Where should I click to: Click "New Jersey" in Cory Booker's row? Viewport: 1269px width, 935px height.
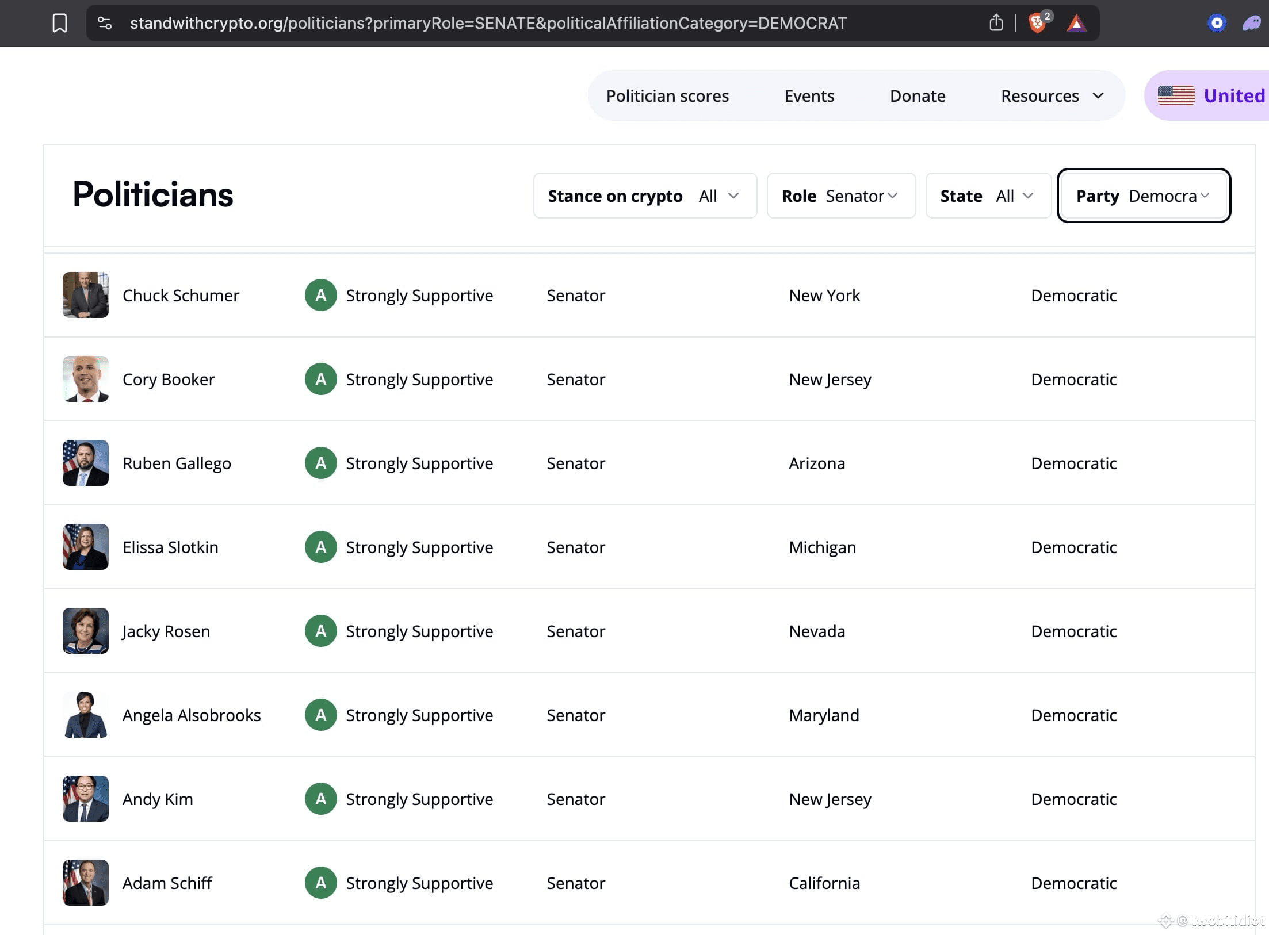pos(830,380)
